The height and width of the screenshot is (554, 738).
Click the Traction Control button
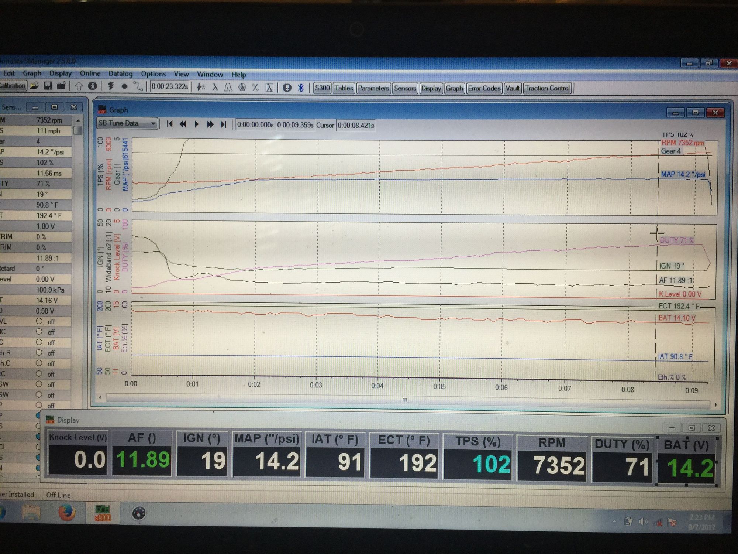pos(547,88)
